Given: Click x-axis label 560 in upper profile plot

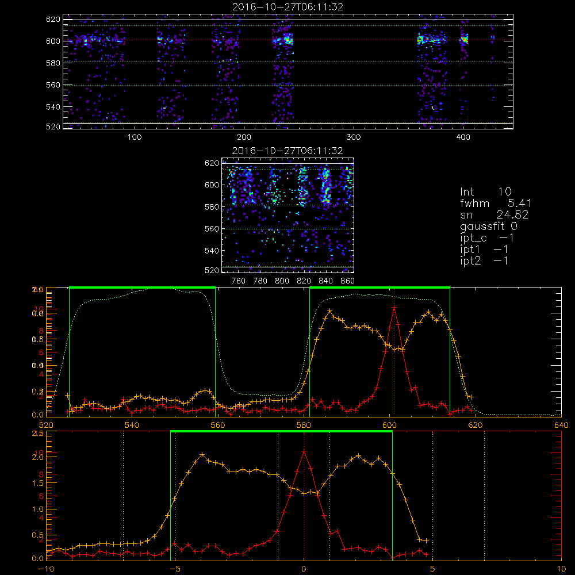Looking at the screenshot, I should pos(218,425).
